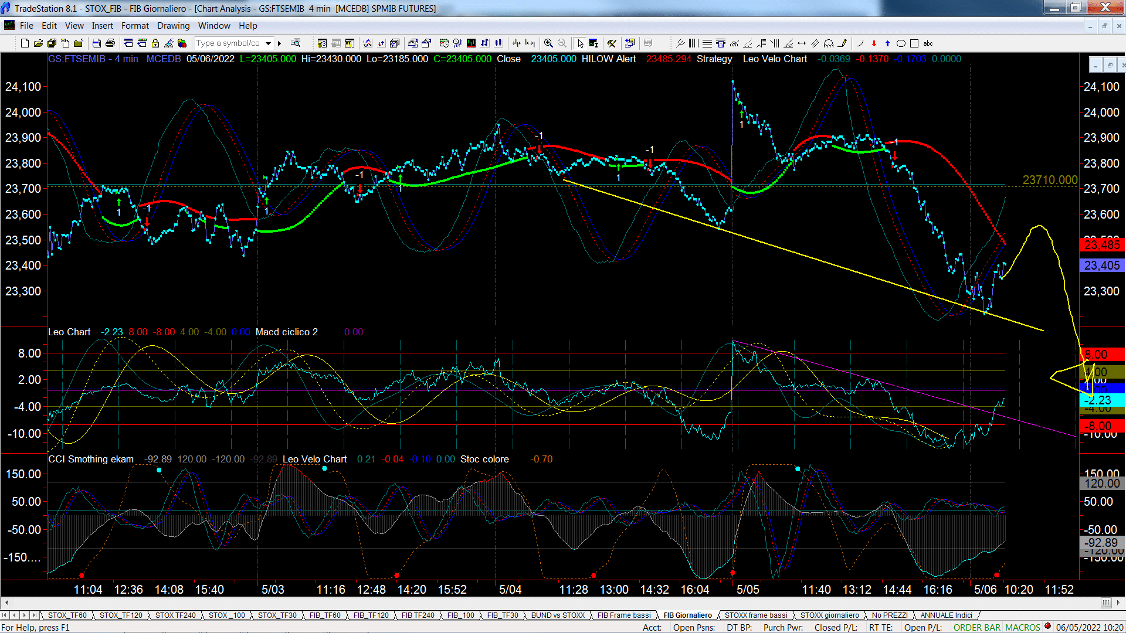Click the TradeStation app icon in menu bar

[x=9, y=25]
